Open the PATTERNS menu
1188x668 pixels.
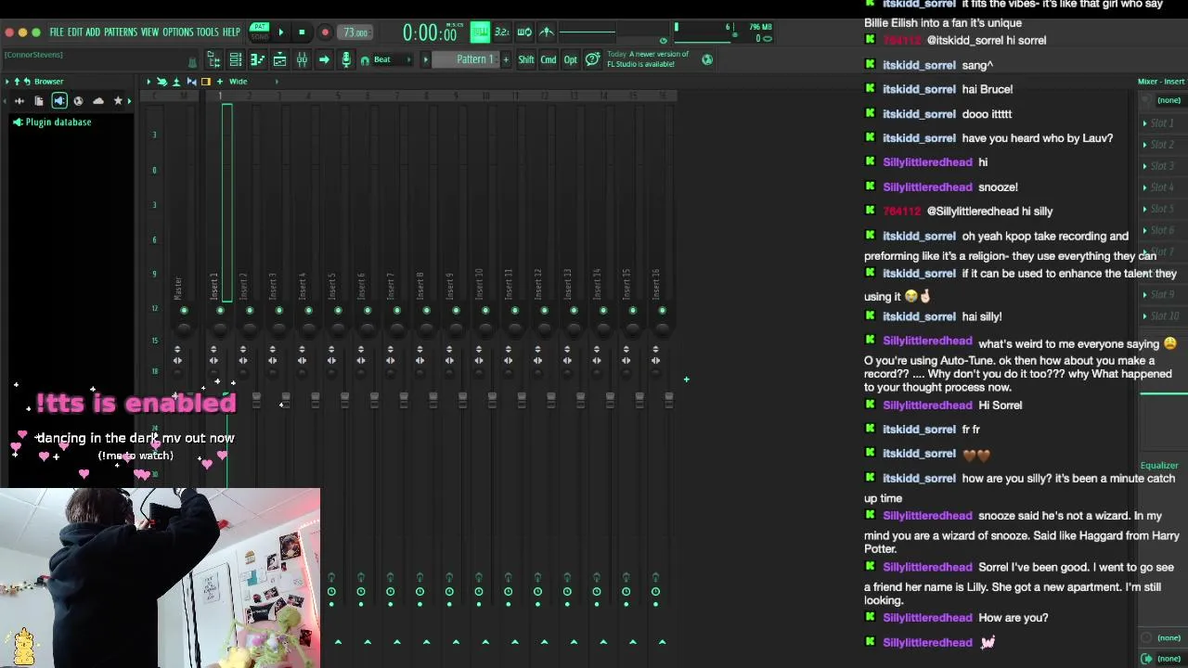click(121, 32)
